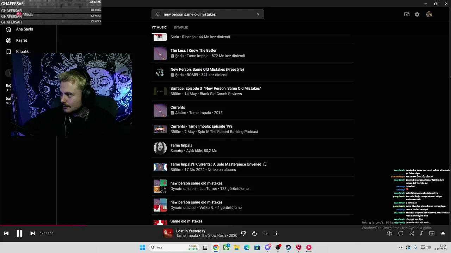This screenshot has height=253, width=451.
Task: Open lyrics via music note icon
Action: click(421, 233)
